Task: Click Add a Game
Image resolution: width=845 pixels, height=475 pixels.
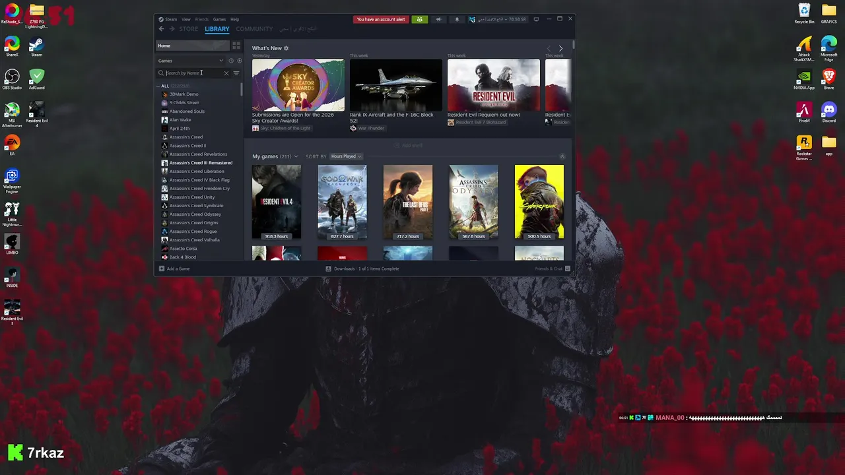Action: pos(174,269)
